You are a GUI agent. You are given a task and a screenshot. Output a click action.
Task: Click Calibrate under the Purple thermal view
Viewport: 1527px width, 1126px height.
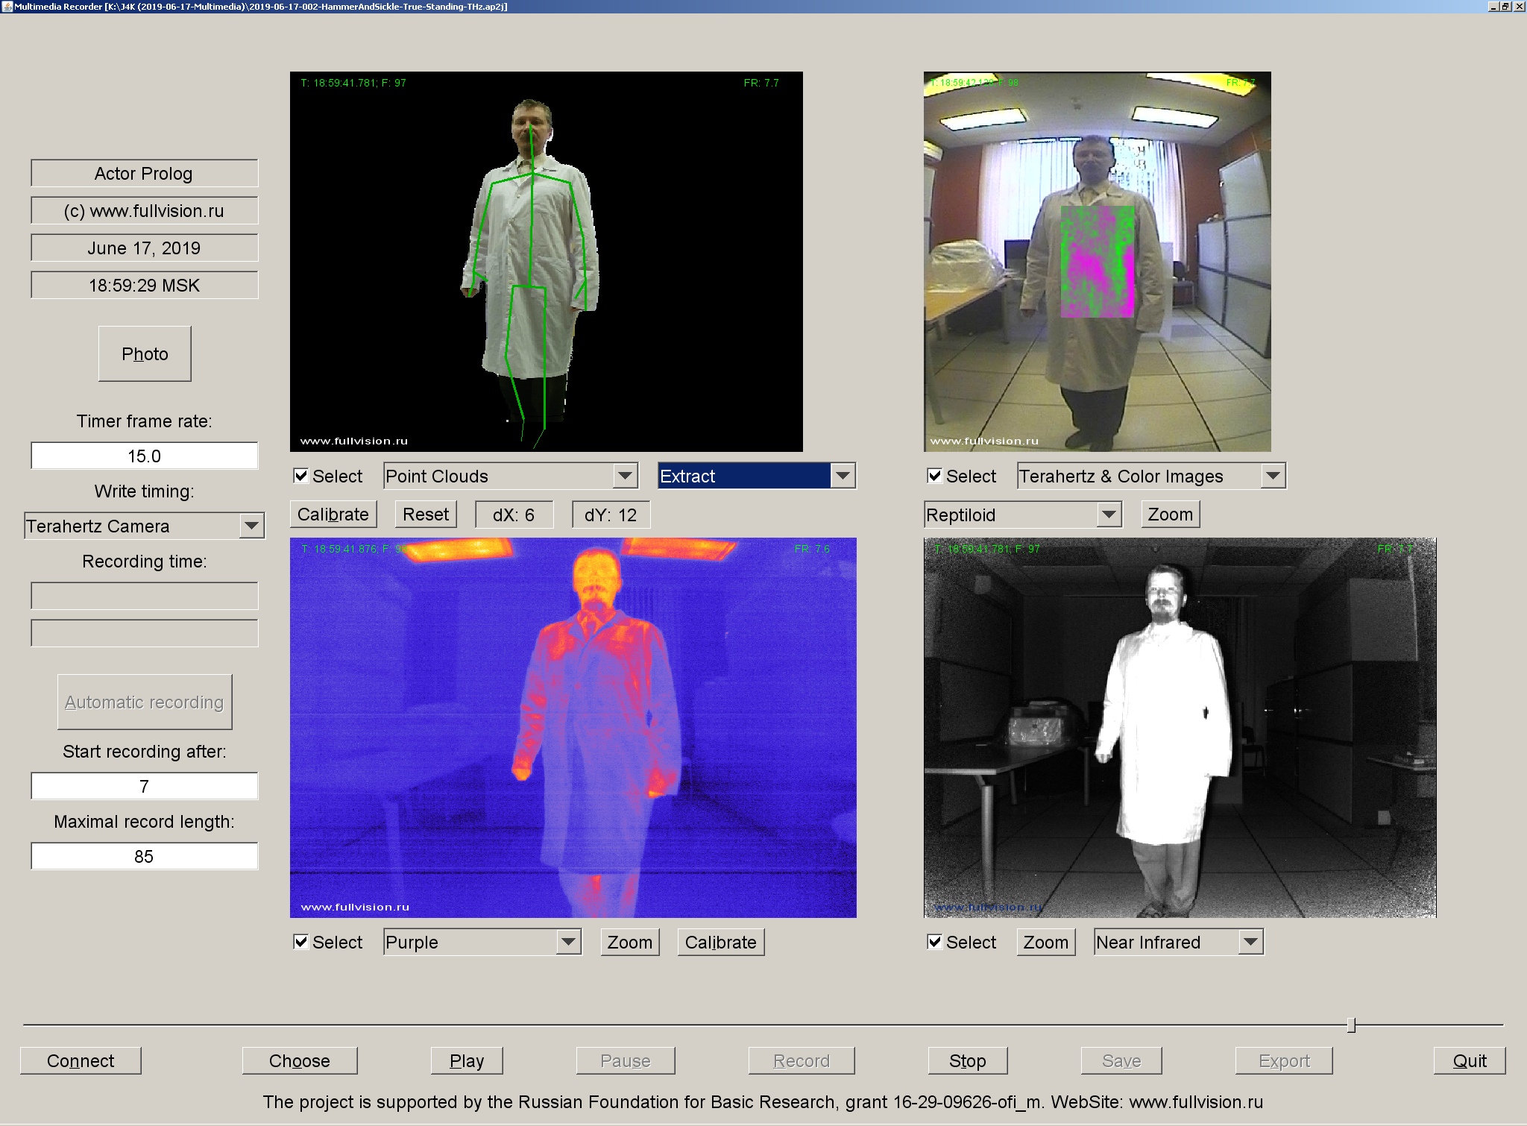click(720, 942)
